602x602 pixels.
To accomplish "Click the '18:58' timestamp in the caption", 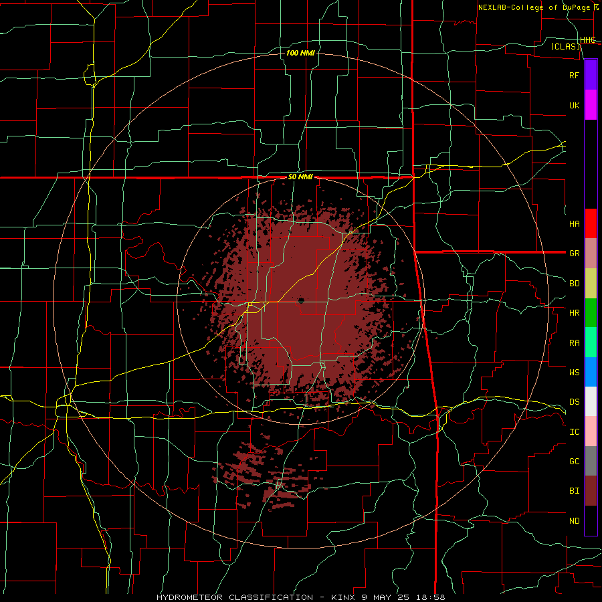I will [429, 597].
